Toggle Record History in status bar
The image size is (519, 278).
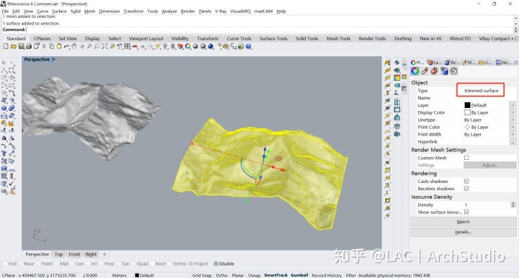point(327,275)
